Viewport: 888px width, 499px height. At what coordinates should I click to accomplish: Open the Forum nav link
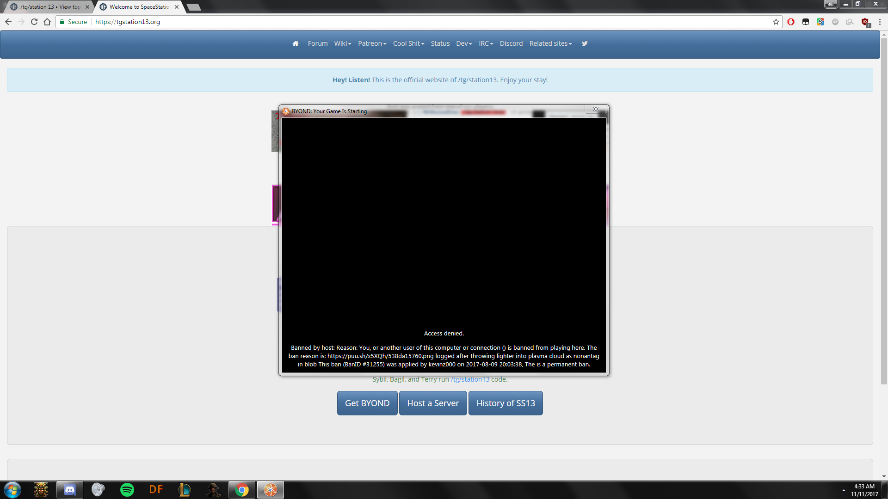(x=318, y=43)
